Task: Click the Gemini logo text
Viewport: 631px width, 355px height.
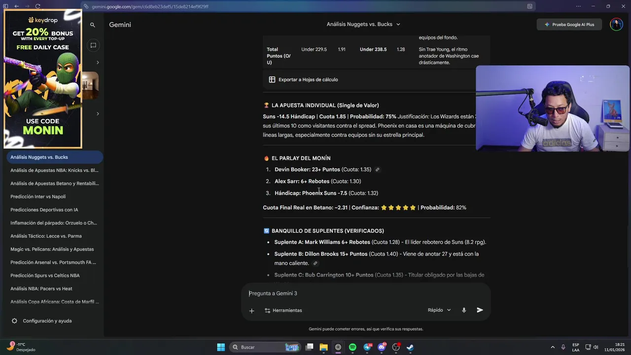Action: pyautogui.click(x=120, y=25)
